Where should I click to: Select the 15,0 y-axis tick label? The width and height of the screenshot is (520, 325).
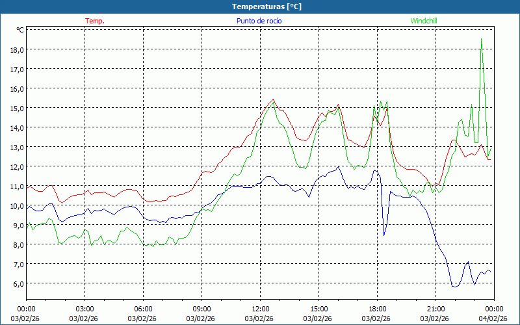pyautogui.click(x=16, y=108)
